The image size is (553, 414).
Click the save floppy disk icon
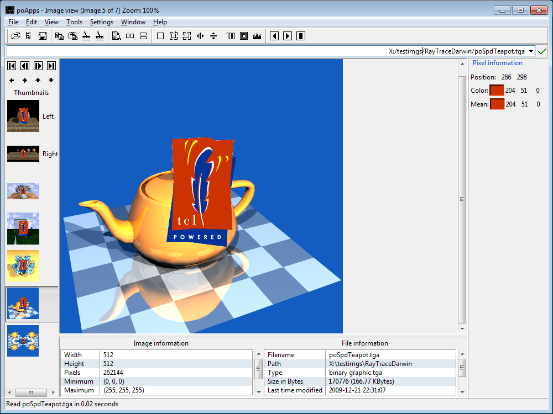[43, 36]
